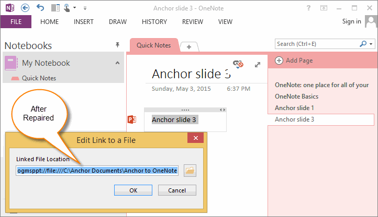Click the Search (Ctrl+E) box
The width and height of the screenshot is (378, 217).
point(317,44)
